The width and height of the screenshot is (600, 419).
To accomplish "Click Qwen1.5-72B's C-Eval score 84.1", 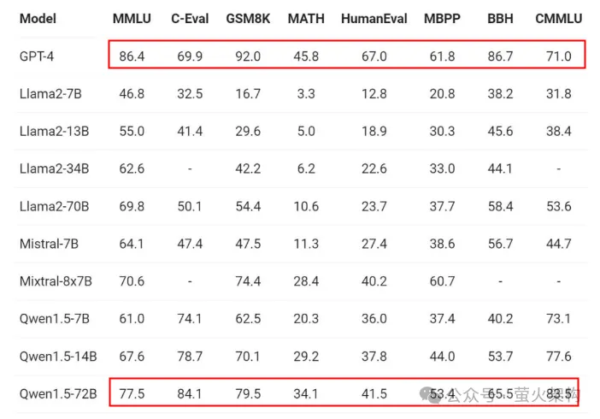I will tap(190, 394).
